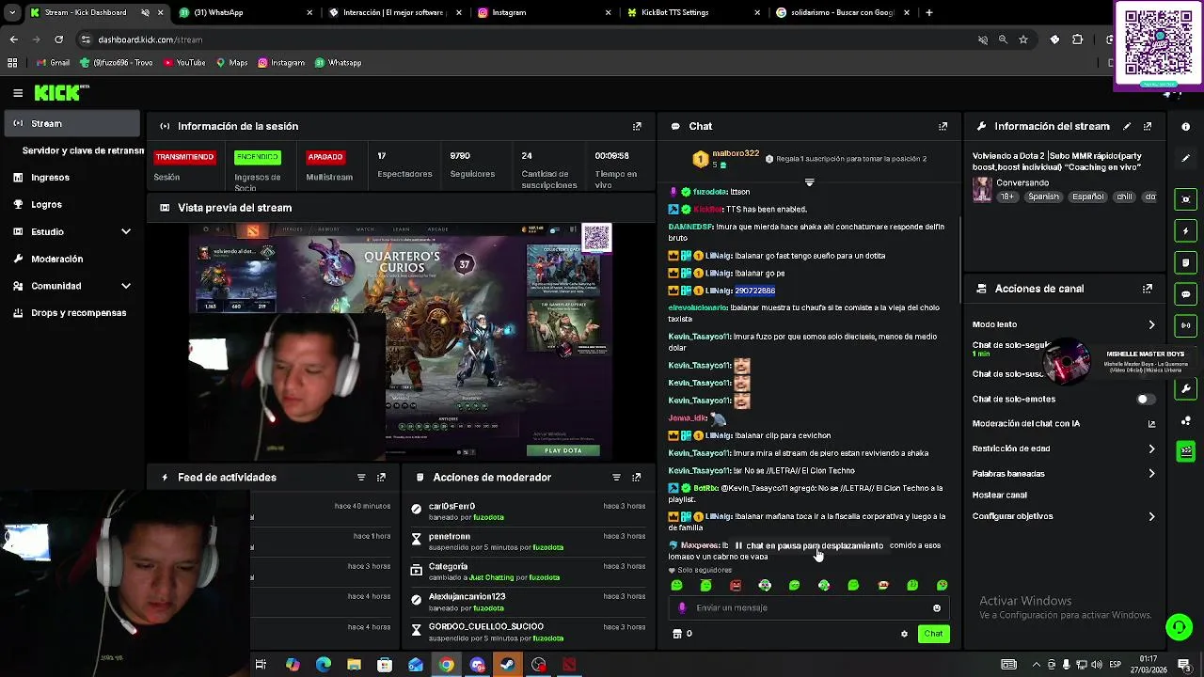Click wrench icon in right sidebar
Viewport: 1204px width, 677px height.
pos(1186,389)
